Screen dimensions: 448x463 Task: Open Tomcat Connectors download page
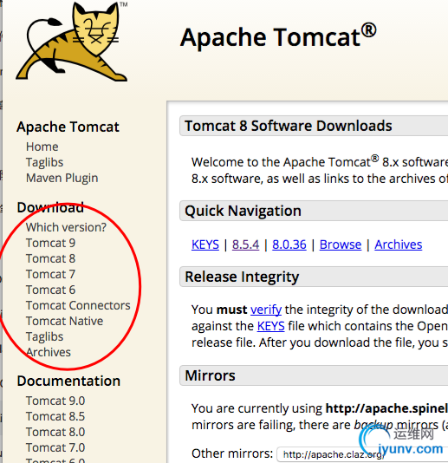pos(78,305)
